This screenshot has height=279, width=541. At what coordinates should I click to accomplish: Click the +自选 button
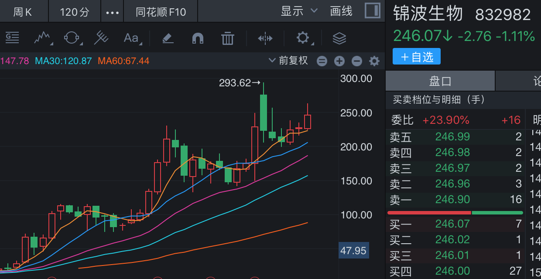pos(417,57)
